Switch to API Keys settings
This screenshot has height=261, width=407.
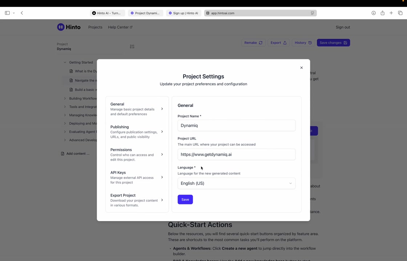pyautogui.click(x=137, y=177)
